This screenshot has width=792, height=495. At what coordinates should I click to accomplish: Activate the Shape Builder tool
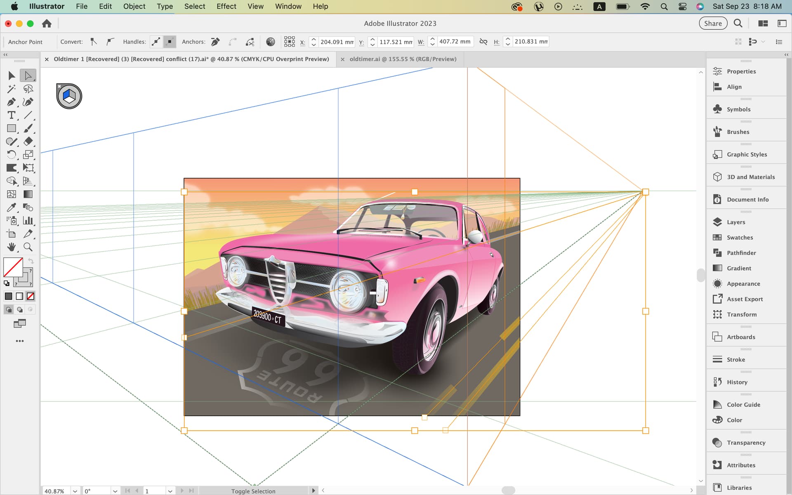[x=12, y=181]
